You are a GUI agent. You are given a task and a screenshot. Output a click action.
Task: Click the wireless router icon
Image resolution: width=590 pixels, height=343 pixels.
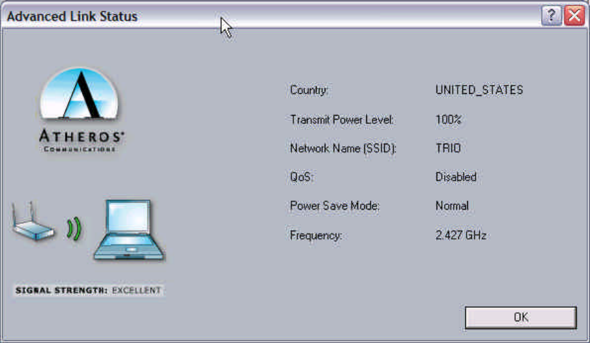(32, 222)
